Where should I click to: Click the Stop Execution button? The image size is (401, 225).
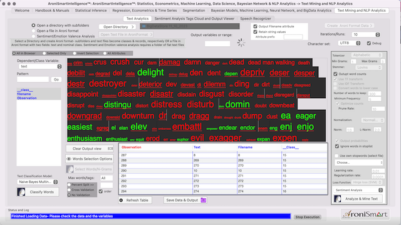point(308,217)
